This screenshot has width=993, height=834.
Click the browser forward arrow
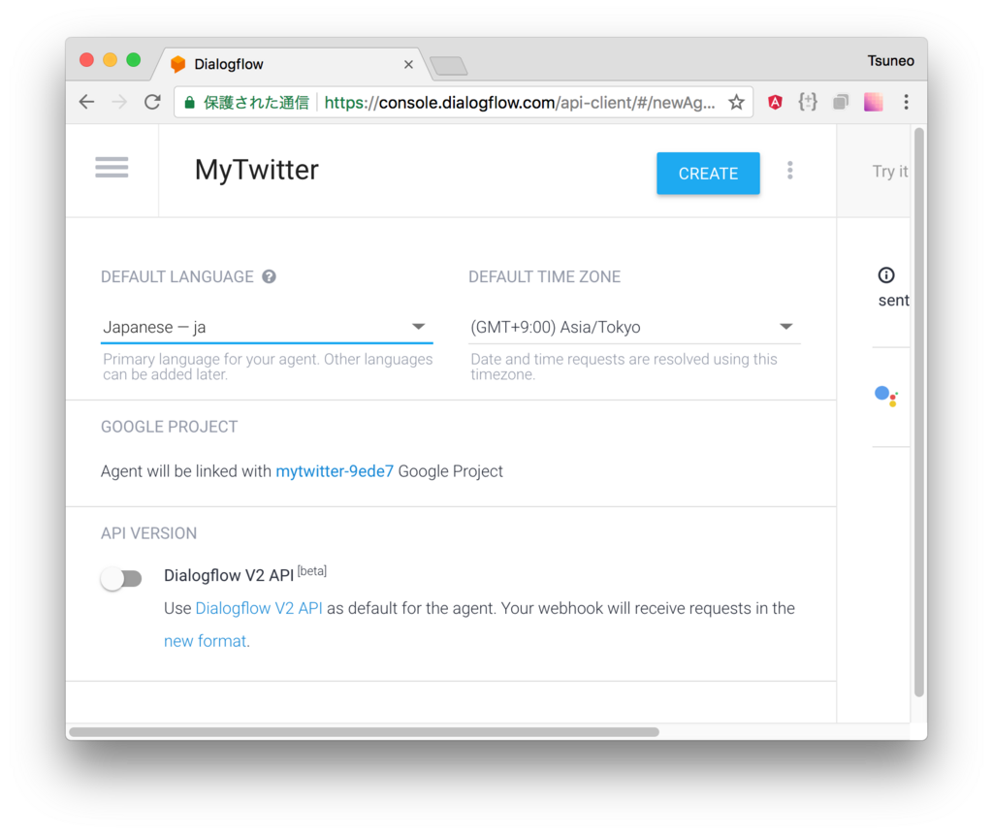[x=119, y=102]
